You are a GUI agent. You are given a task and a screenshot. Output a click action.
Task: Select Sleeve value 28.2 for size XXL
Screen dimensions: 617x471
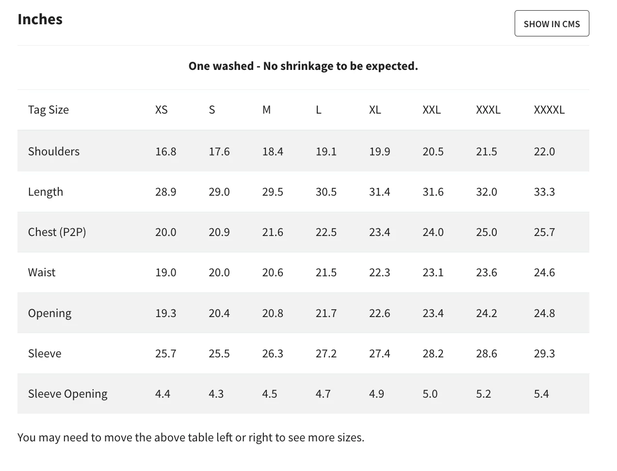point(433,353)
